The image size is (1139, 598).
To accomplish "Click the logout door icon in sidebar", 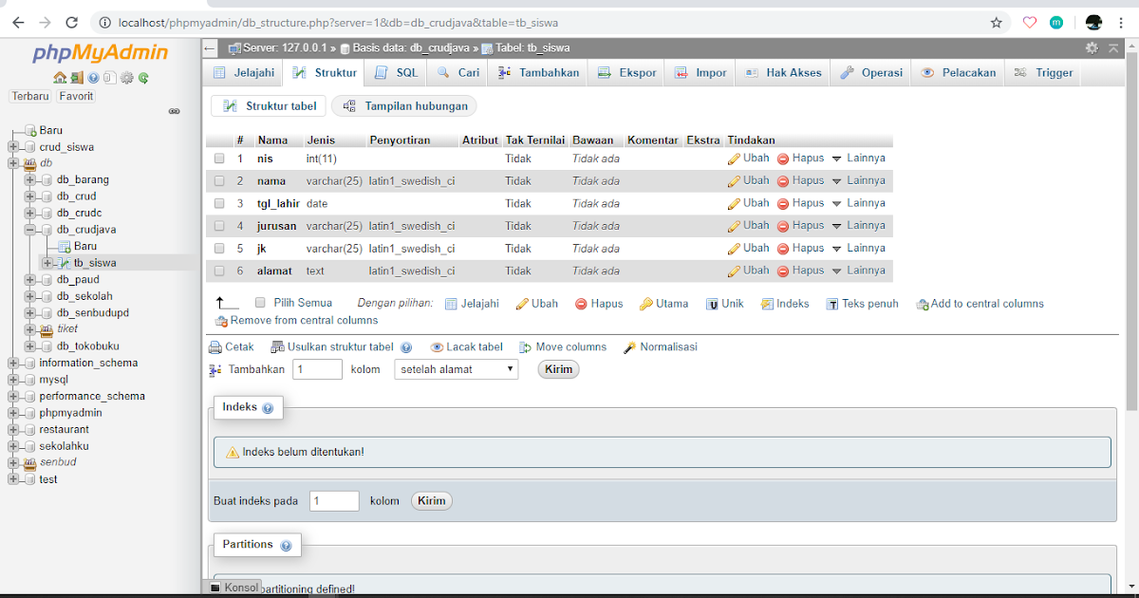I will click(x=77, y=78).
